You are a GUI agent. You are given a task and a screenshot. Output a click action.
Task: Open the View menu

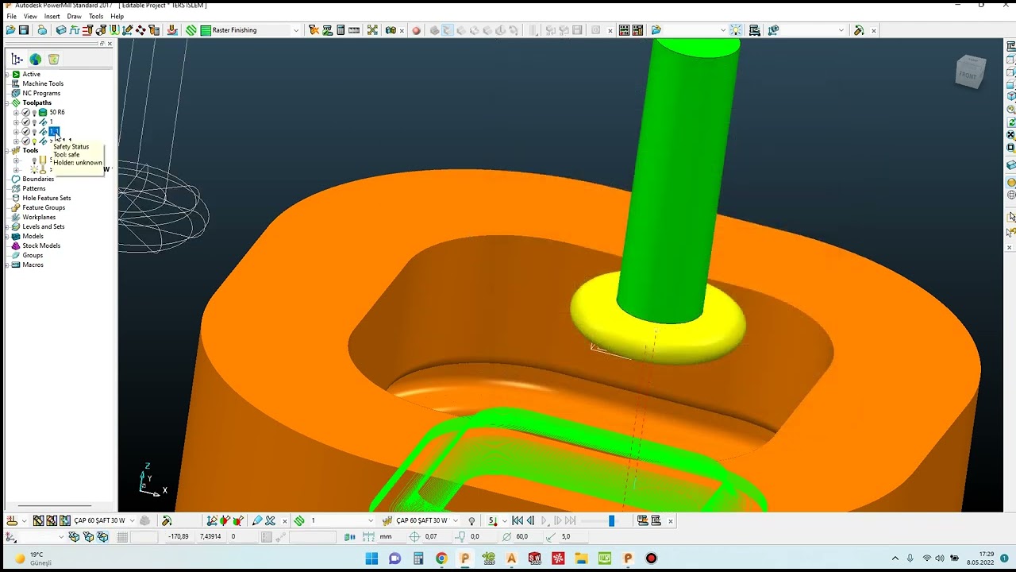coord(30,16)
